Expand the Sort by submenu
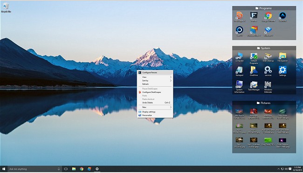The width and height of the screenshot is (303, 173). coord(155,81)
